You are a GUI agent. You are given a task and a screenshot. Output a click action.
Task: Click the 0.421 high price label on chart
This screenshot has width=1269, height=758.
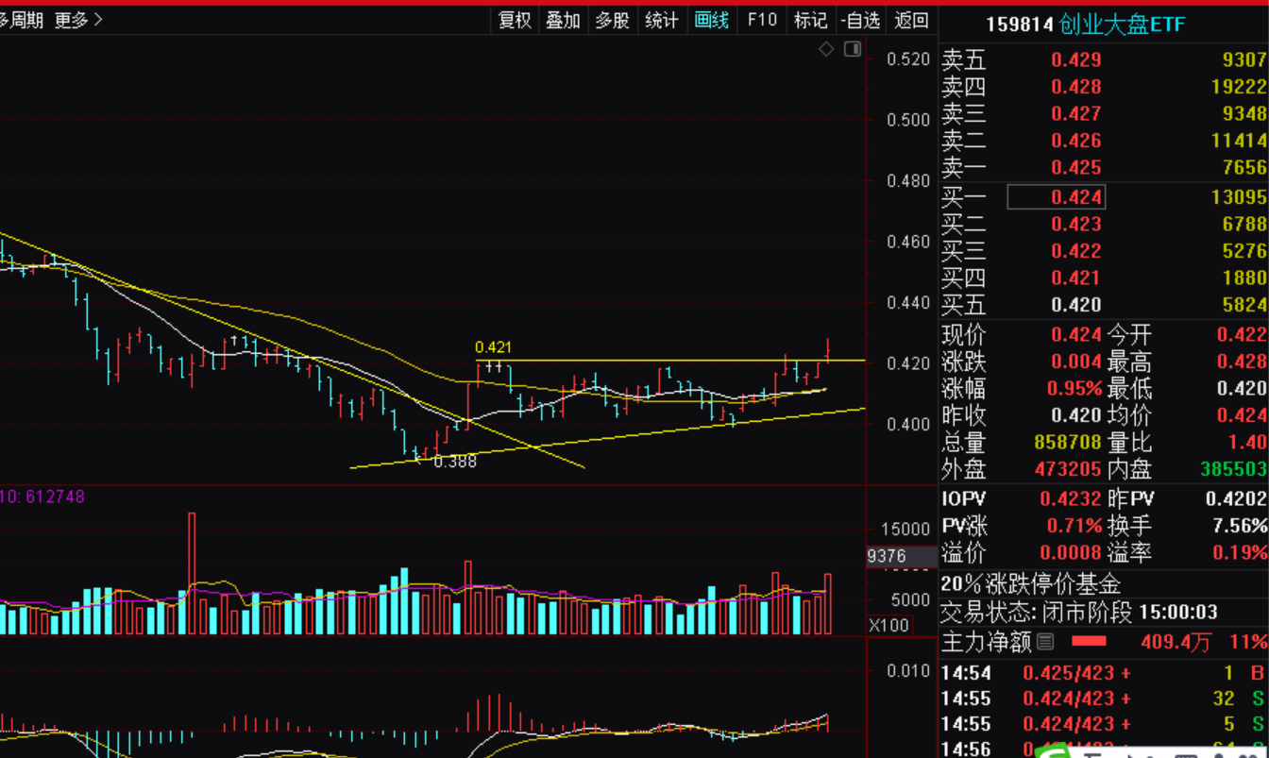493,348
